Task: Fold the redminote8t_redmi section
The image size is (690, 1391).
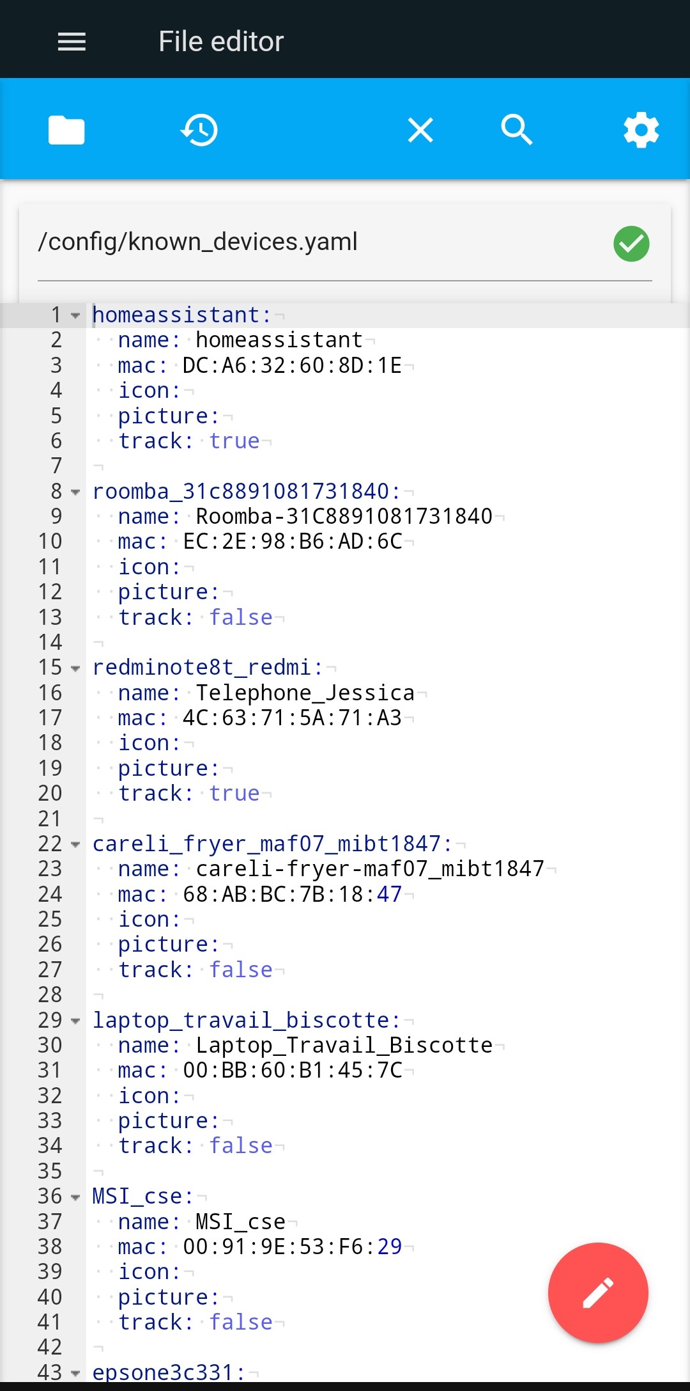Action: point(75,668)
